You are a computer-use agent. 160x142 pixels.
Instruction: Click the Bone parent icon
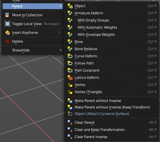tap(70, 42)
